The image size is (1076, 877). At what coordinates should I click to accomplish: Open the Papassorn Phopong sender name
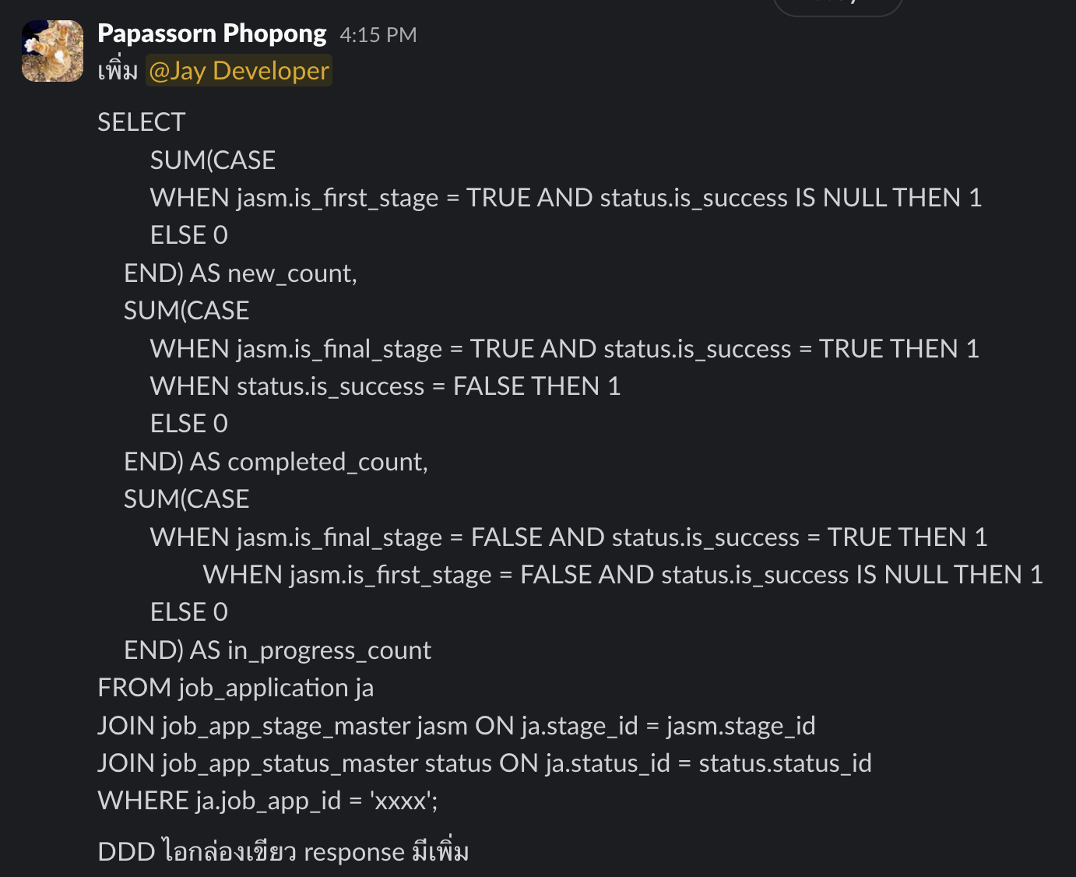[x=212, y=33]
